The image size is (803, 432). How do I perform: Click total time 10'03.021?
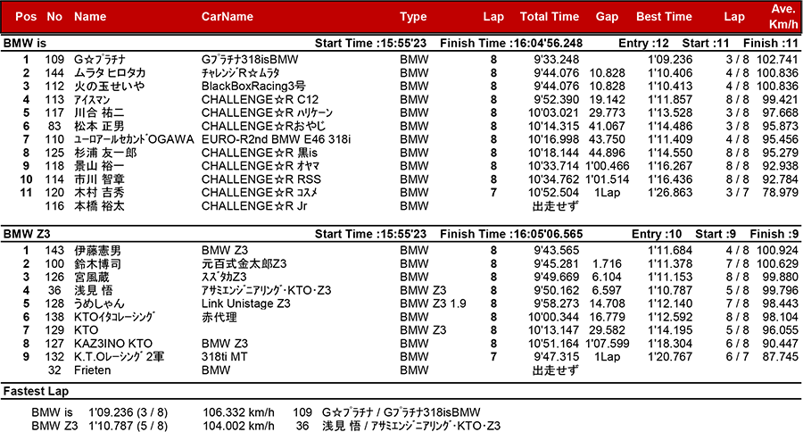(553, 112)
